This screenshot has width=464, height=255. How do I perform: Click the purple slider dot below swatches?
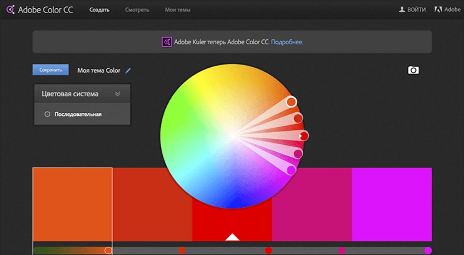coord(428,250)
